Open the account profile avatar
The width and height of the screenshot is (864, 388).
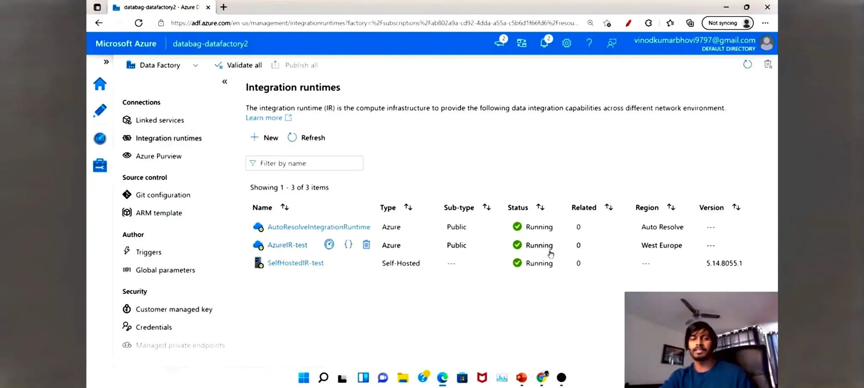click(x=767, y=43)
